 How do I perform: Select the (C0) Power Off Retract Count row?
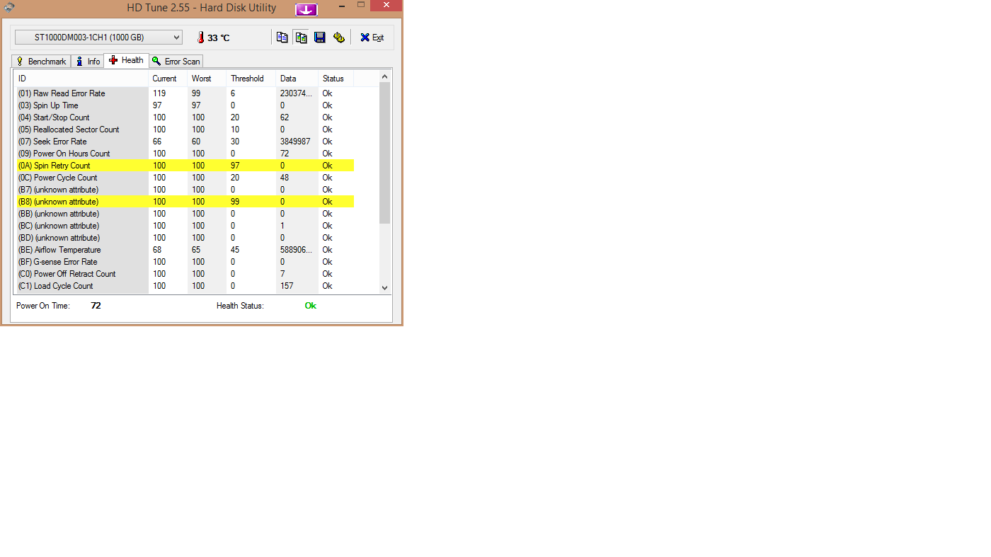(184, 274)
